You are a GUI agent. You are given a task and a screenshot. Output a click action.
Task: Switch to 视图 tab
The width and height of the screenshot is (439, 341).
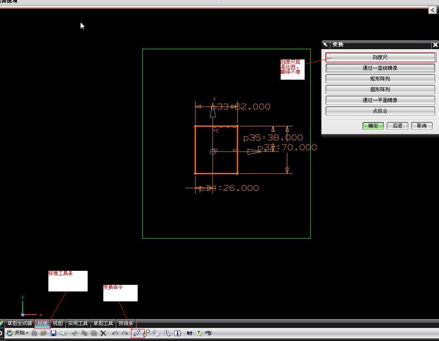[x=58, y=323]
